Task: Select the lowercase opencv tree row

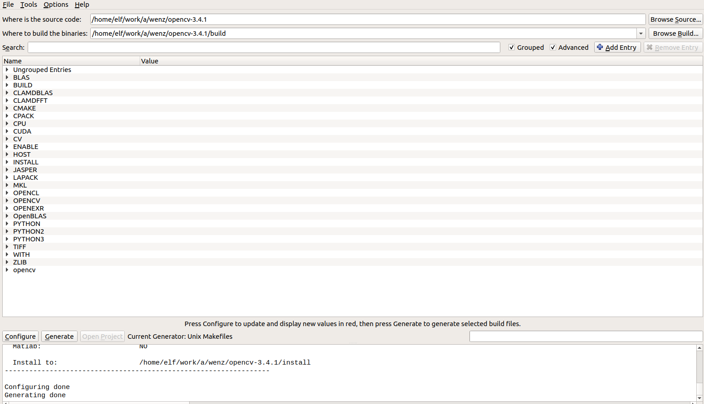Action: pyautogui.click(x=352, y=270)
